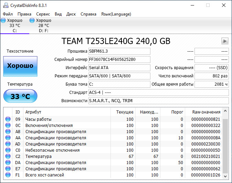Click raw value 000000001D26
The image size is (232, 183).
pyautogui.click(x=205, y=175)
